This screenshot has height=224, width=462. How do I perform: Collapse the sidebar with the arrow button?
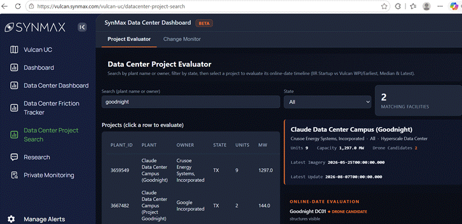[x=82, y=27]
